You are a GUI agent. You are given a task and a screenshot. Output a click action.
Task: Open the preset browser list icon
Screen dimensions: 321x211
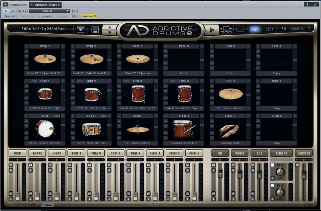tap(81, 29)
